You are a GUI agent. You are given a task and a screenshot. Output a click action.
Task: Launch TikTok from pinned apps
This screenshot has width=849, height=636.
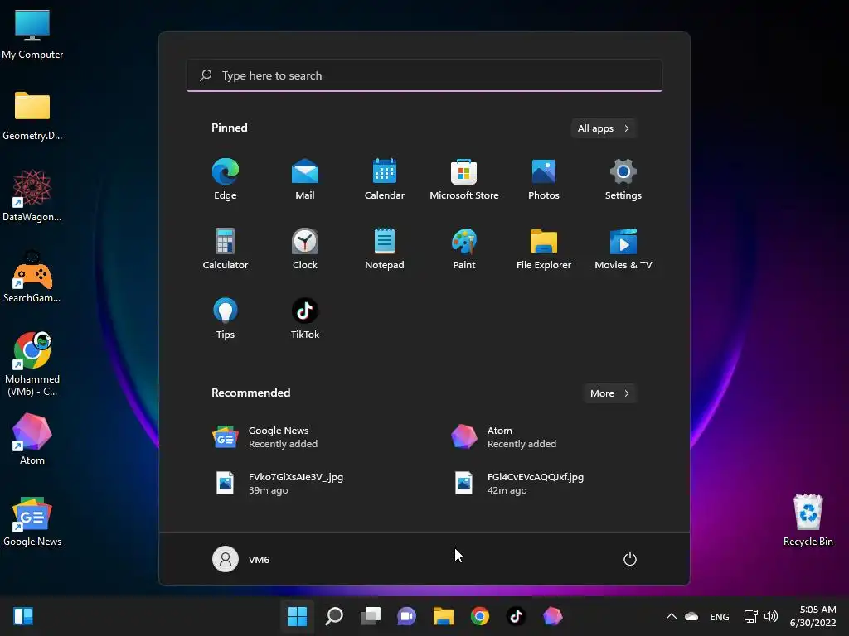pos(305,319)
